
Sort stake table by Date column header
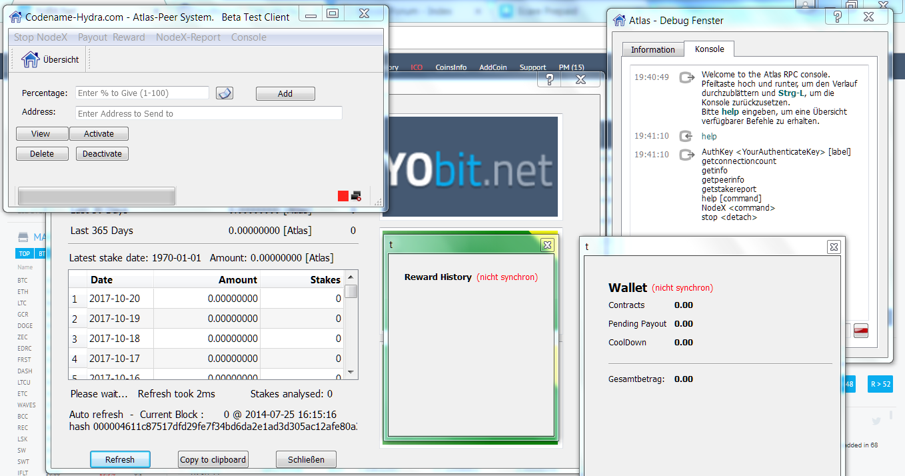click(x=120, y=279)
